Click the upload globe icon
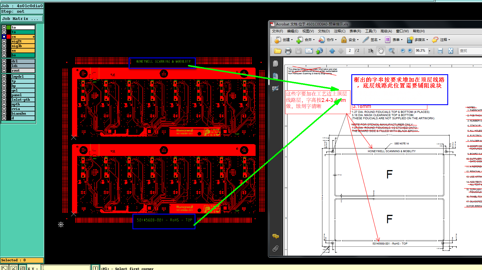 point(319,51)
